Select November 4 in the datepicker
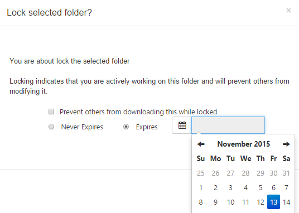299x213 pixels. point(245,188)
